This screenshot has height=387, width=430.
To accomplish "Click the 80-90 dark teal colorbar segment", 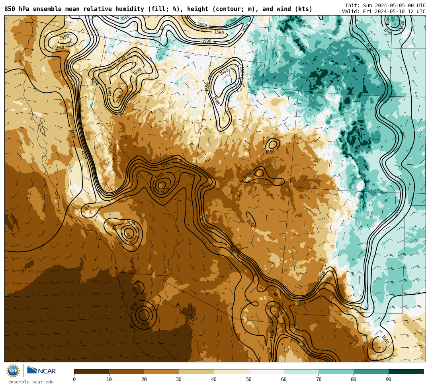I will tap(371, 371).
